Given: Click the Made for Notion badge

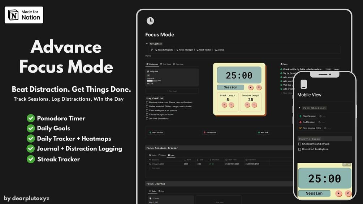Looking at the screenshot, I should click(24, 15).
